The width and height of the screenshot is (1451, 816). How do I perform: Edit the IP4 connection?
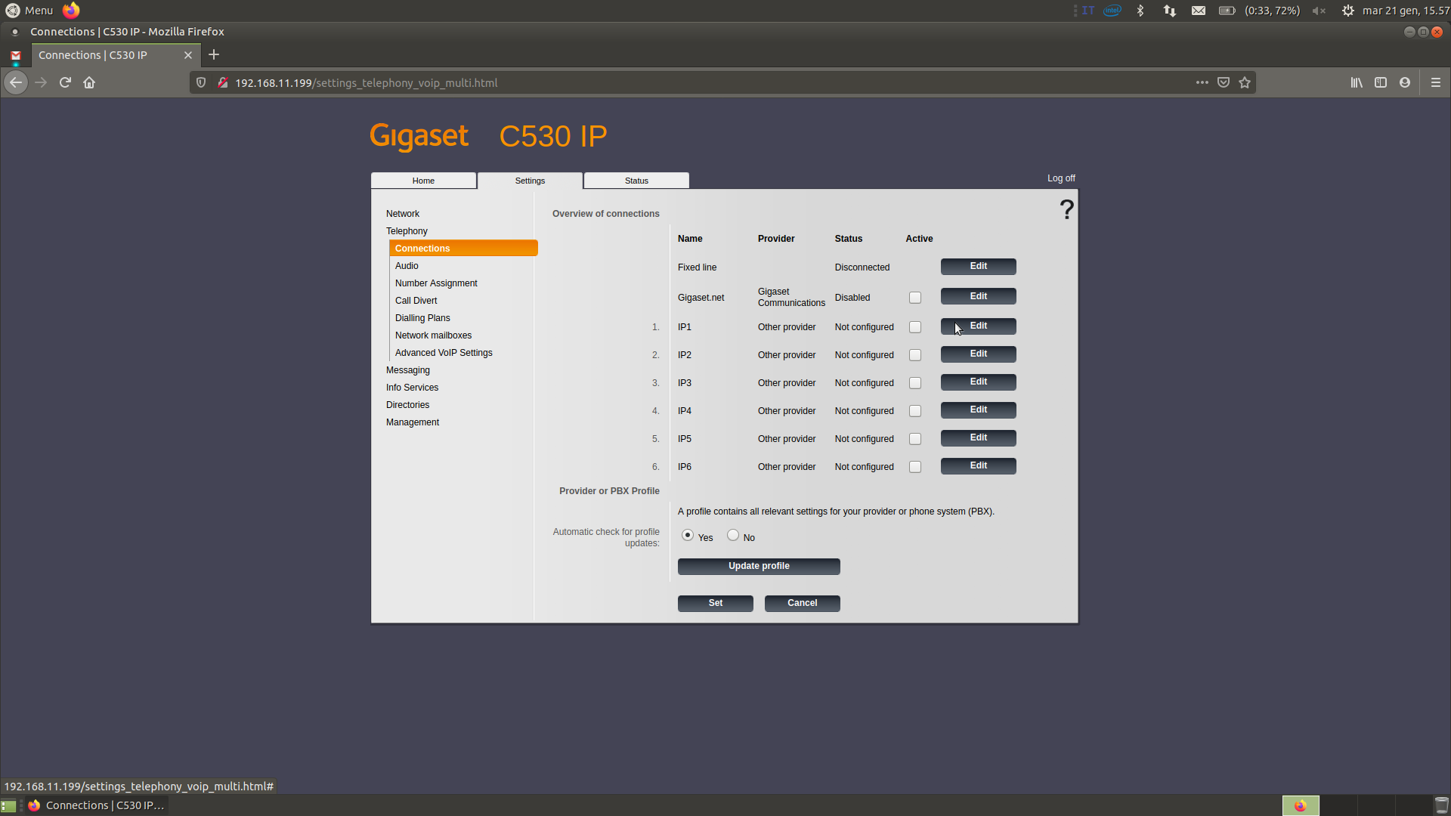[978, 410]
